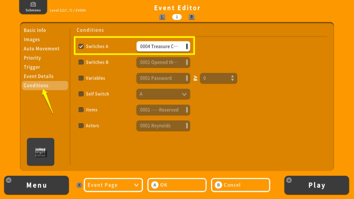Expand the Self Switch A dropdown
Image resolution: width=354 pixels, height=199 pixels.
163,94
